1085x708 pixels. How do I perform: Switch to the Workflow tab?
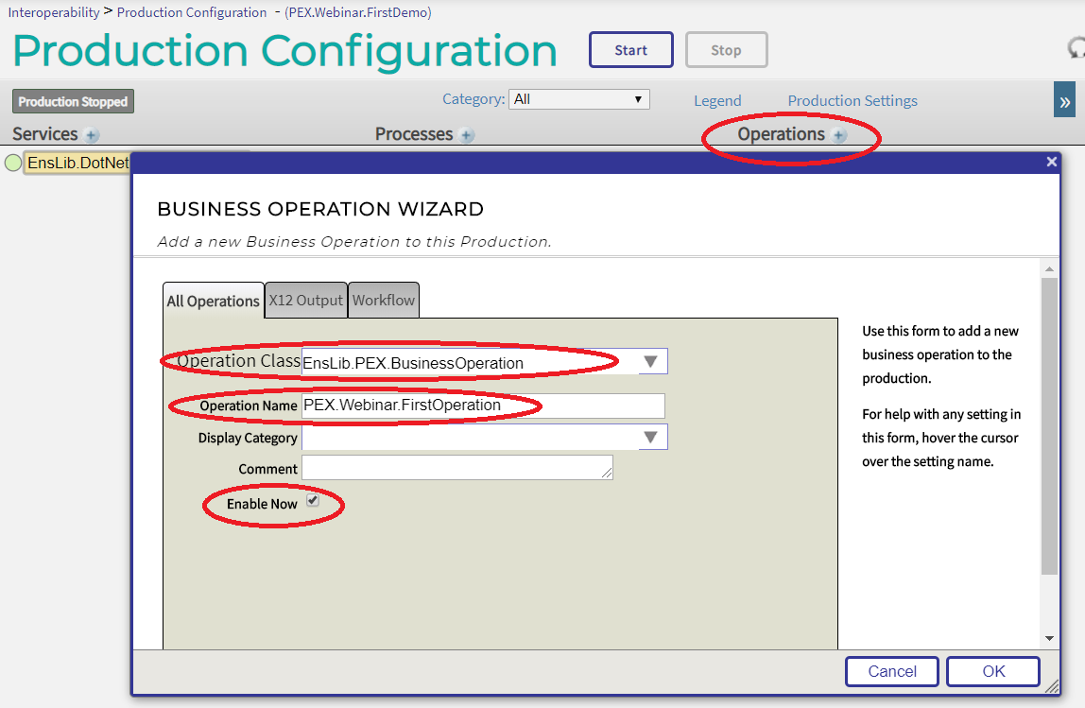383,300
